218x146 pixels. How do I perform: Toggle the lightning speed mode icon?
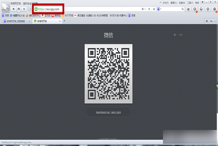coord(149,9)
